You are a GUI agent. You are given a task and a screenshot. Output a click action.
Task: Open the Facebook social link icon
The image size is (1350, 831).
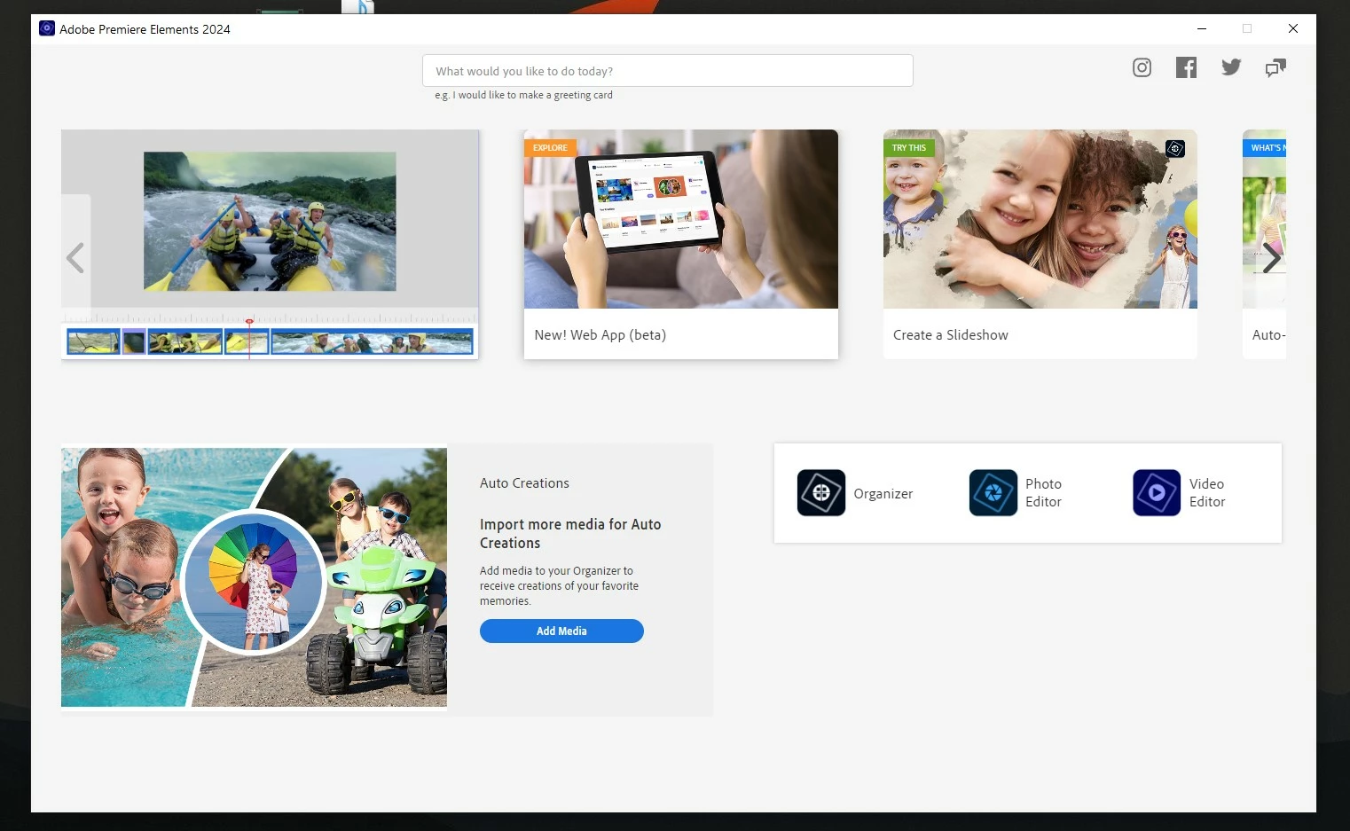pos(1186,67)
